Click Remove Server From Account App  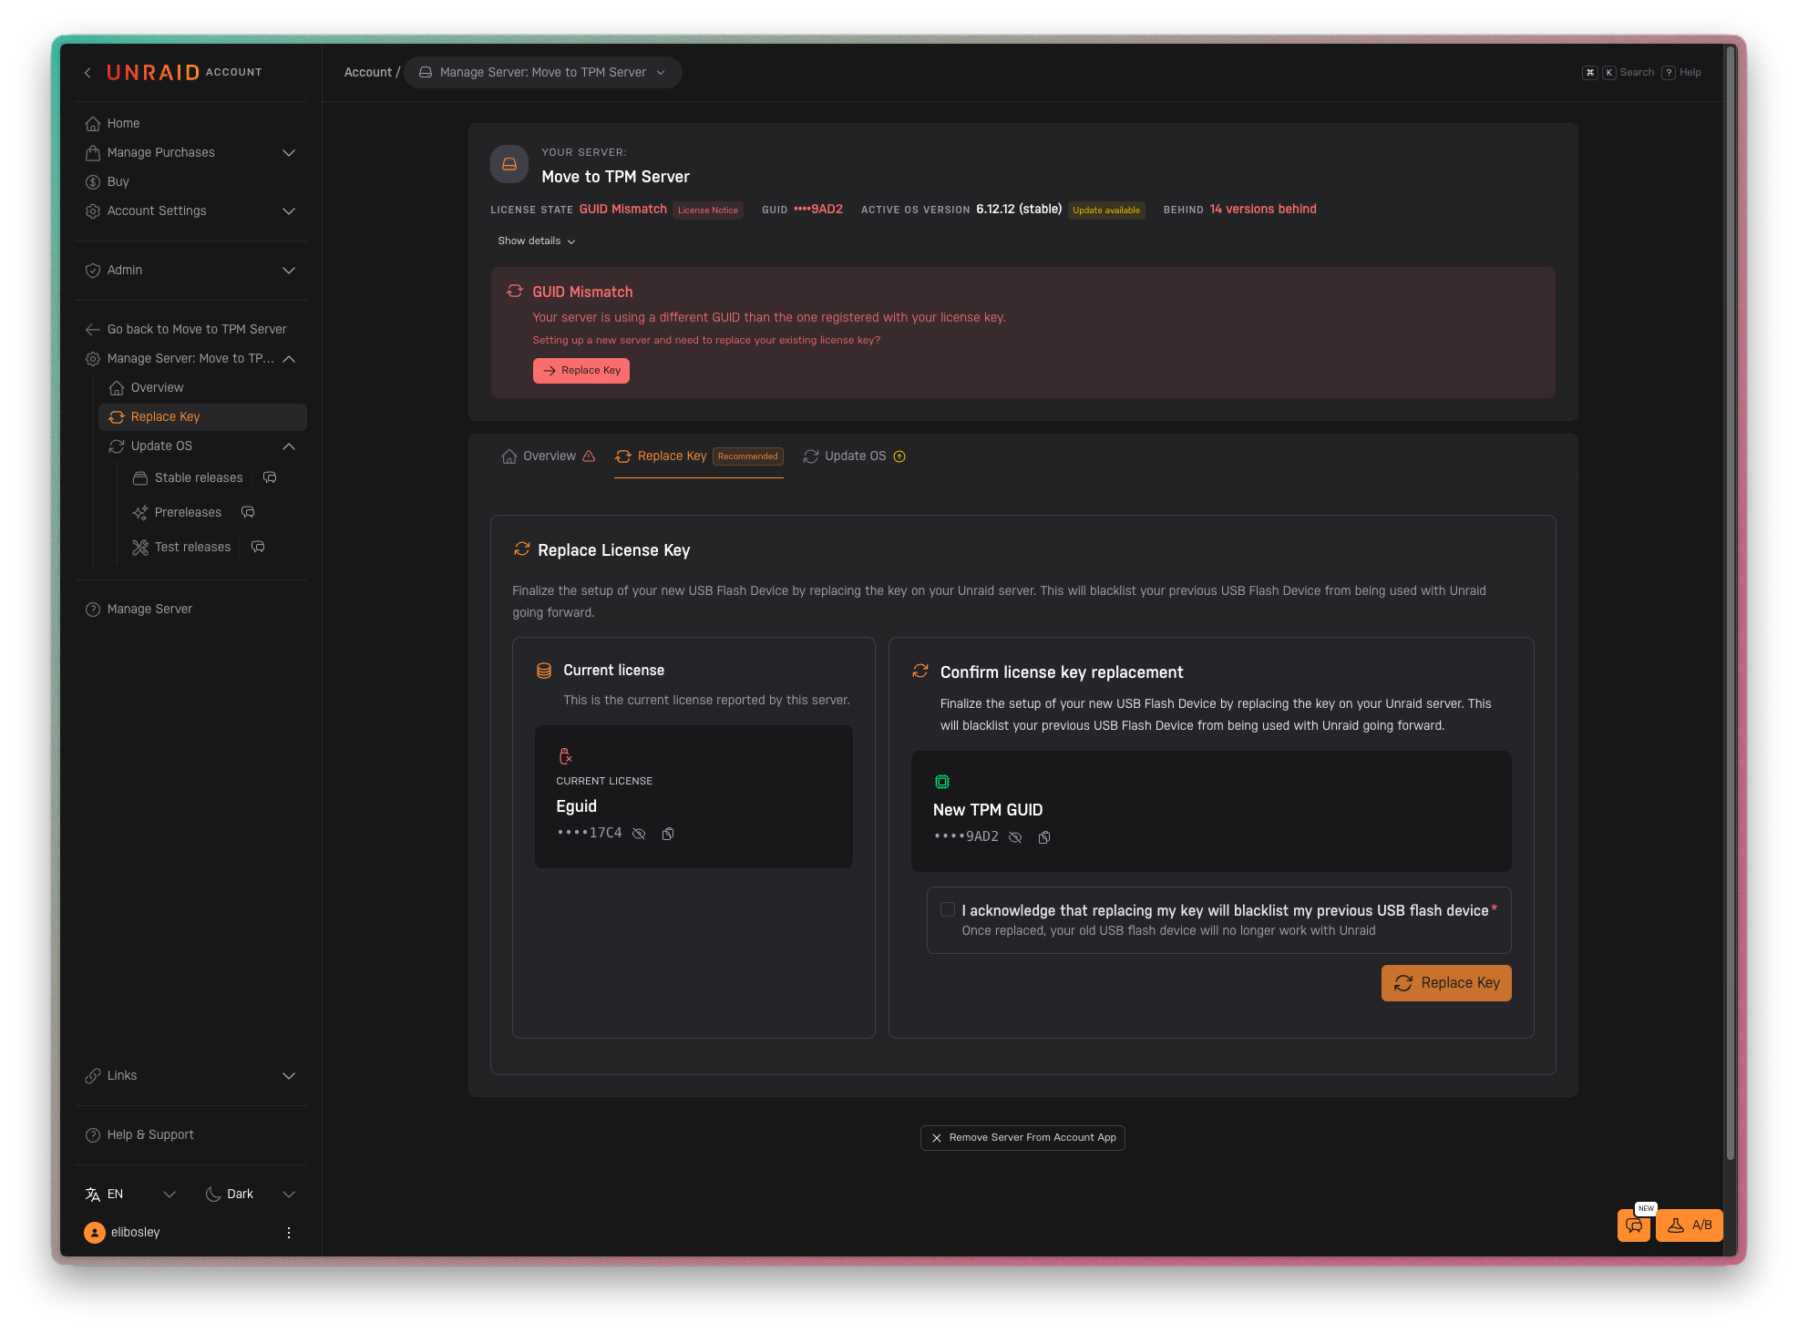tap(1022, 1138)
